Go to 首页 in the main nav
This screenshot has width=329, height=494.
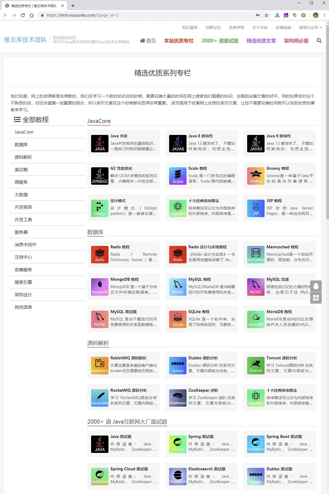tap(148, 41)
